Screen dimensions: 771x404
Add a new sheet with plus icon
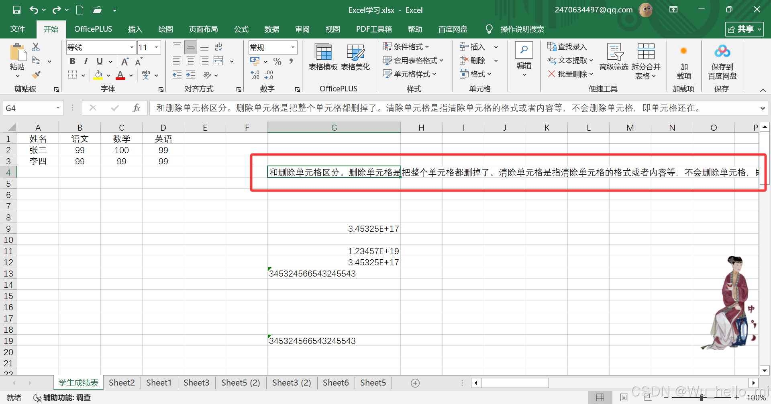click(415, 383)
